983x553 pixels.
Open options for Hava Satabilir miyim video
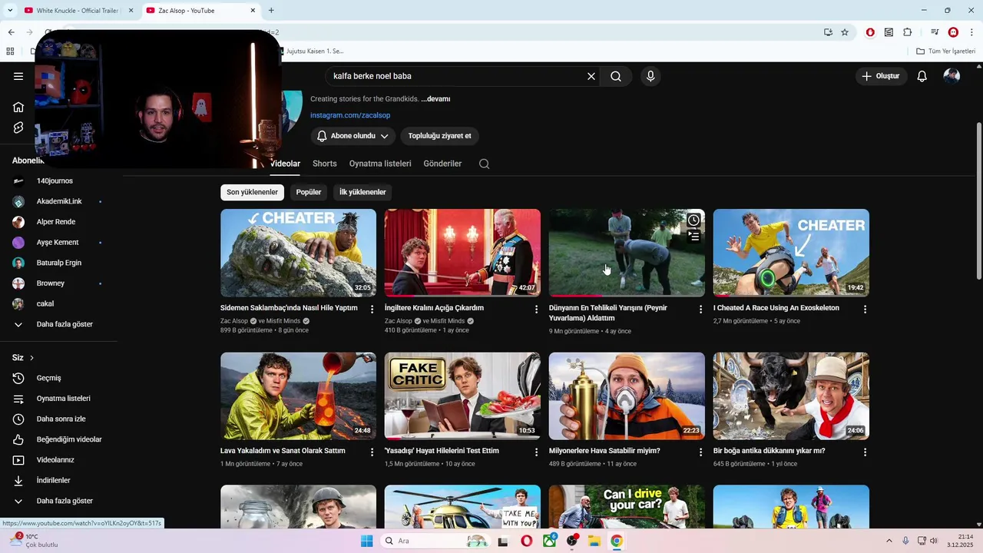click(700, 452)
